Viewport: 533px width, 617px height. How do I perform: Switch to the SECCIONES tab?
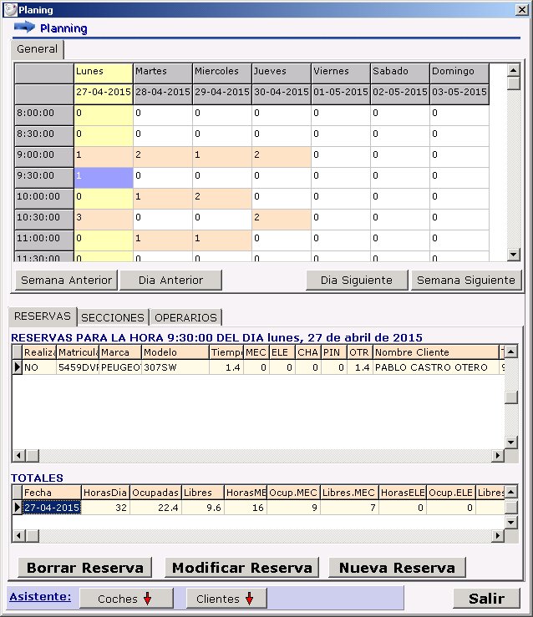(x=113, y=317)
